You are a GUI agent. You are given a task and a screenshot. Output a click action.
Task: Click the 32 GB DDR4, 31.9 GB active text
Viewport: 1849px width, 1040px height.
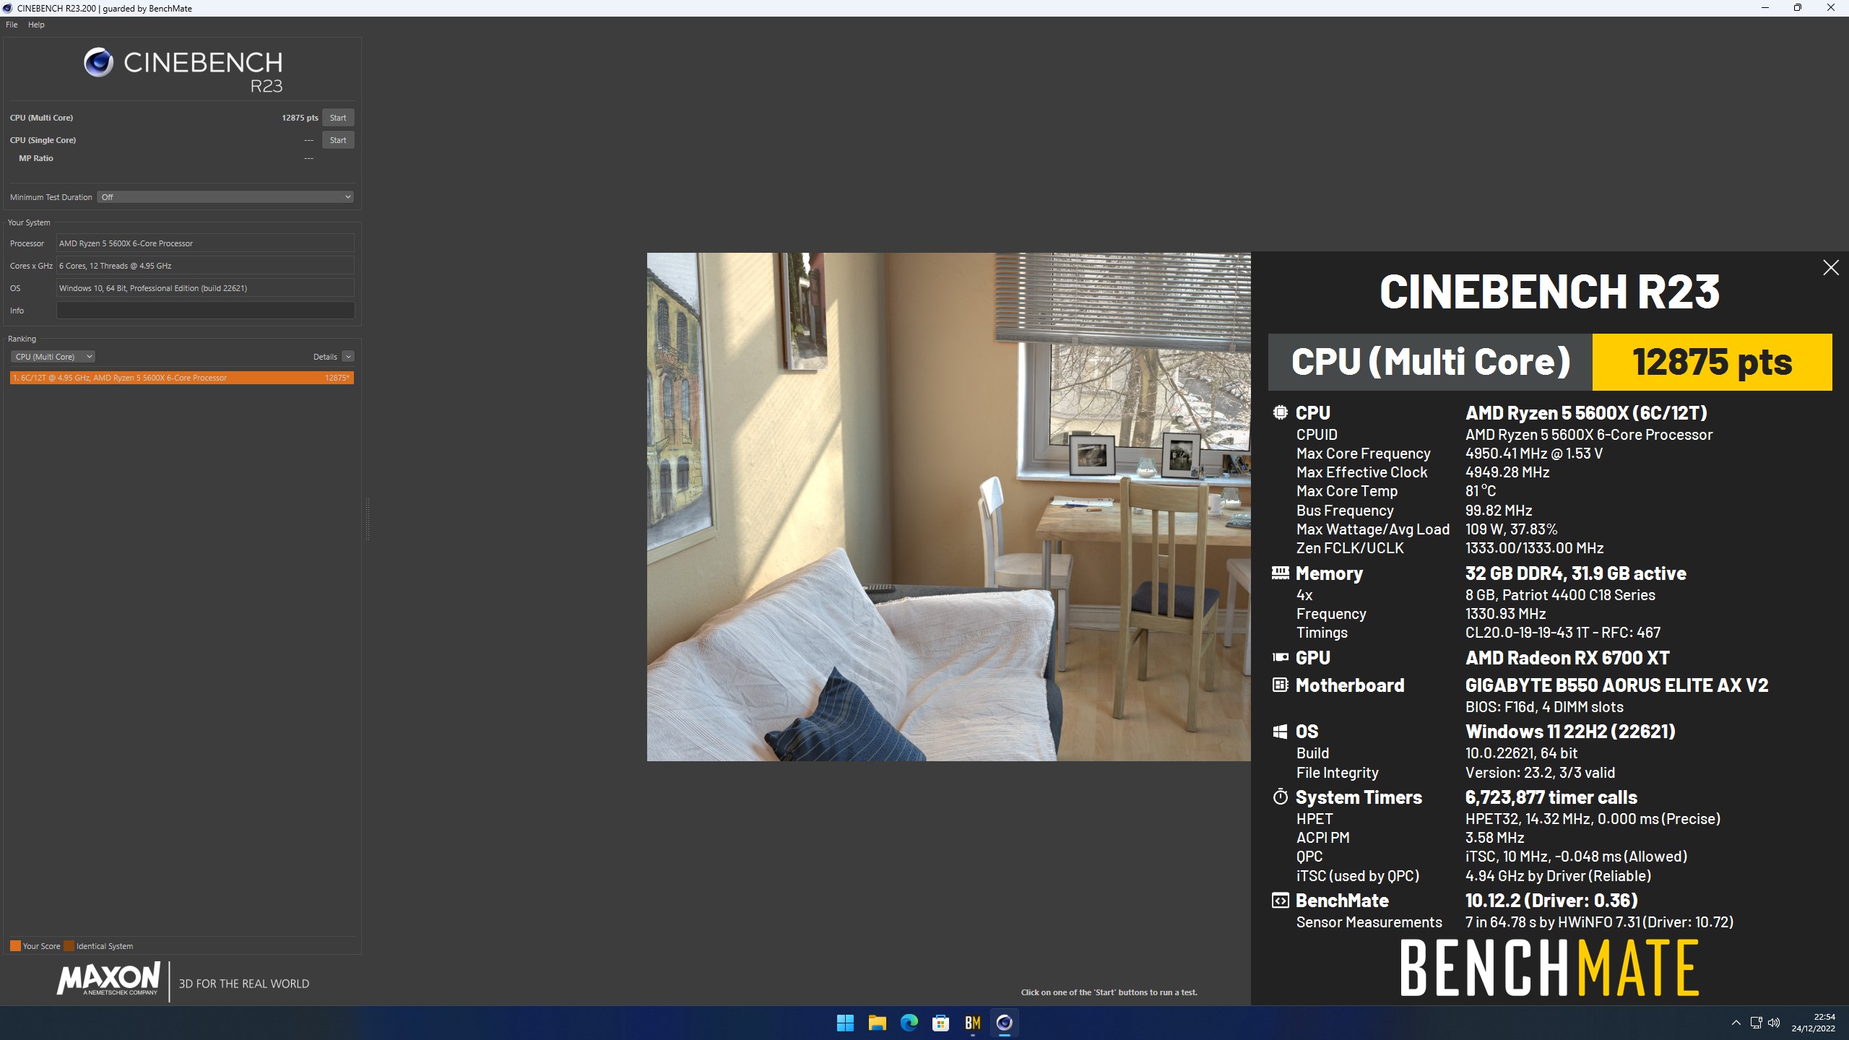coord(1576,573)
